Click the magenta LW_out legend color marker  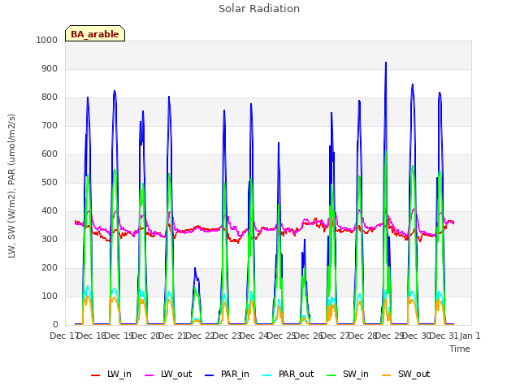[x=149, y=375]
